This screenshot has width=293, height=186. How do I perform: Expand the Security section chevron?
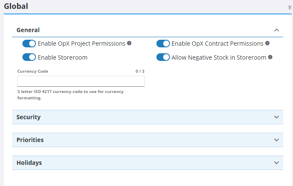click(x=277, y=117)
